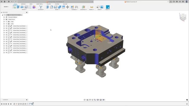
Task: Open the Help question mark icon
Action: pos(183,2)
